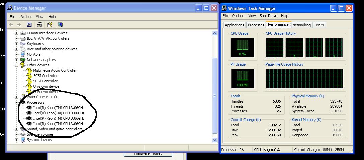Open Device Manager Action menu

tap(25, 17)
